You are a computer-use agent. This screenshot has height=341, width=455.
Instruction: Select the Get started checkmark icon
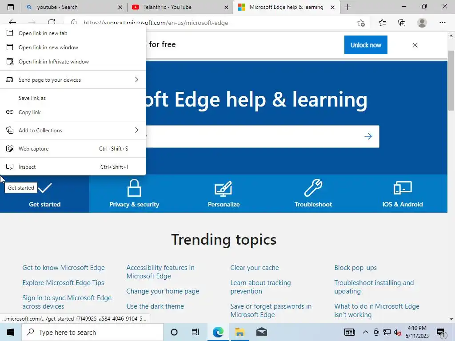(45, 188)
